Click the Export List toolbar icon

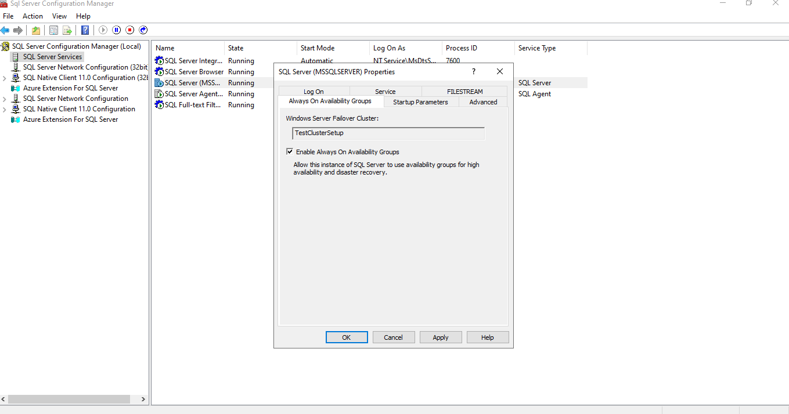point(67,30)
